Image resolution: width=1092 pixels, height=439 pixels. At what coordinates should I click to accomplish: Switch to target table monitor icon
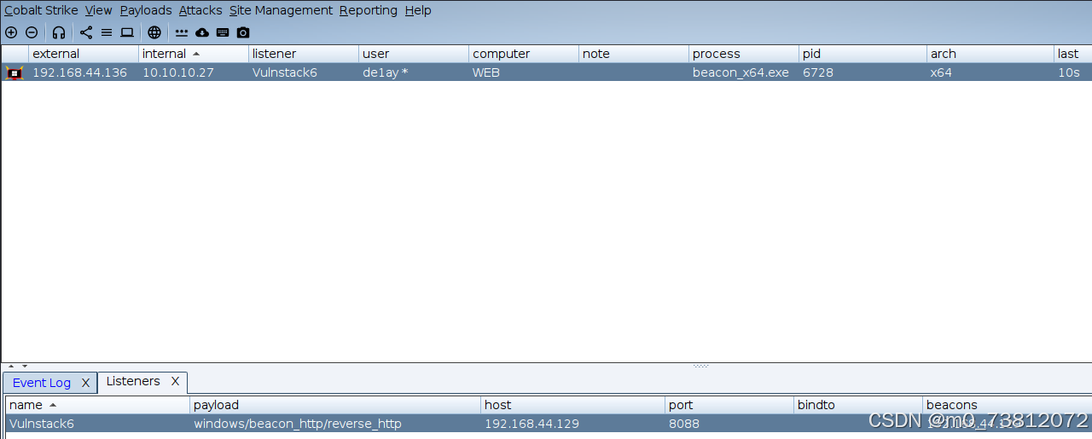[x=127, y=32]
